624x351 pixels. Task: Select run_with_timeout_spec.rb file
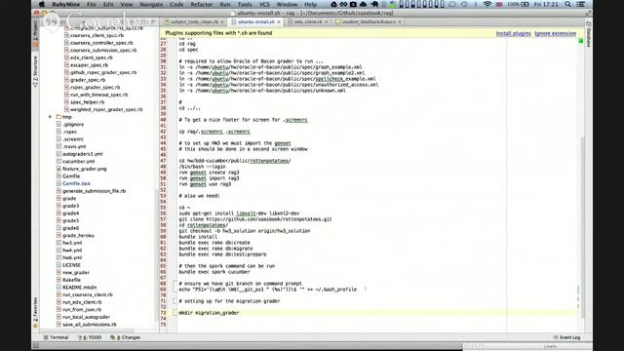(98, 95)
